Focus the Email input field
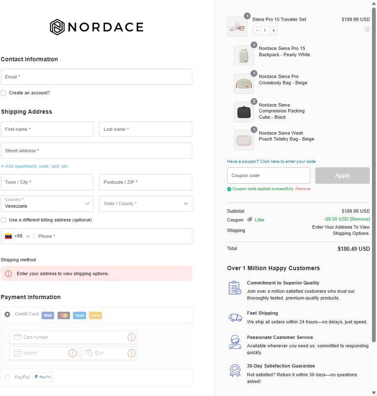This screenshot has height=396, width=377. [97, 77]
